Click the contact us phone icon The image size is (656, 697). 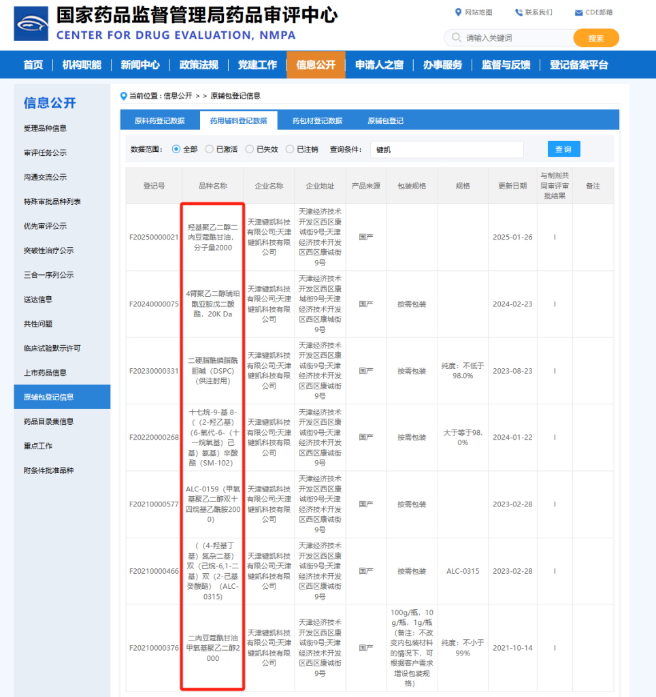519,12
